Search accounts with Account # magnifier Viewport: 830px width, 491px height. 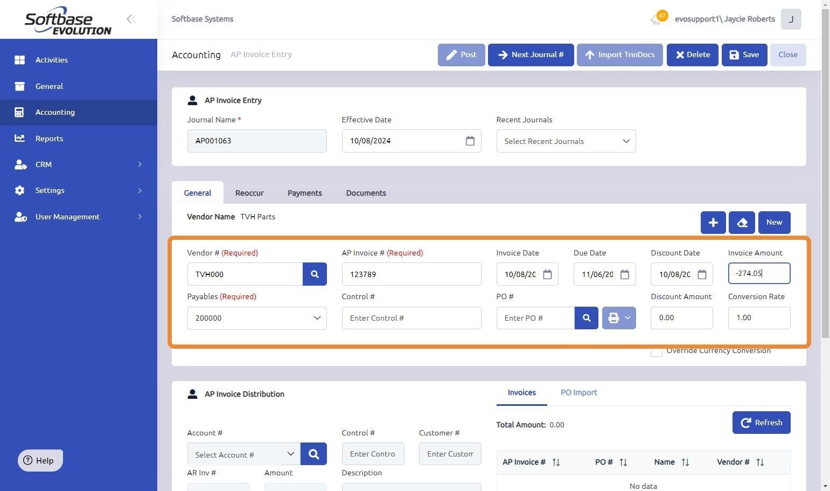[x=313, y=454]
